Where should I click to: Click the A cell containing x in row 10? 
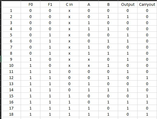[89, 65]
